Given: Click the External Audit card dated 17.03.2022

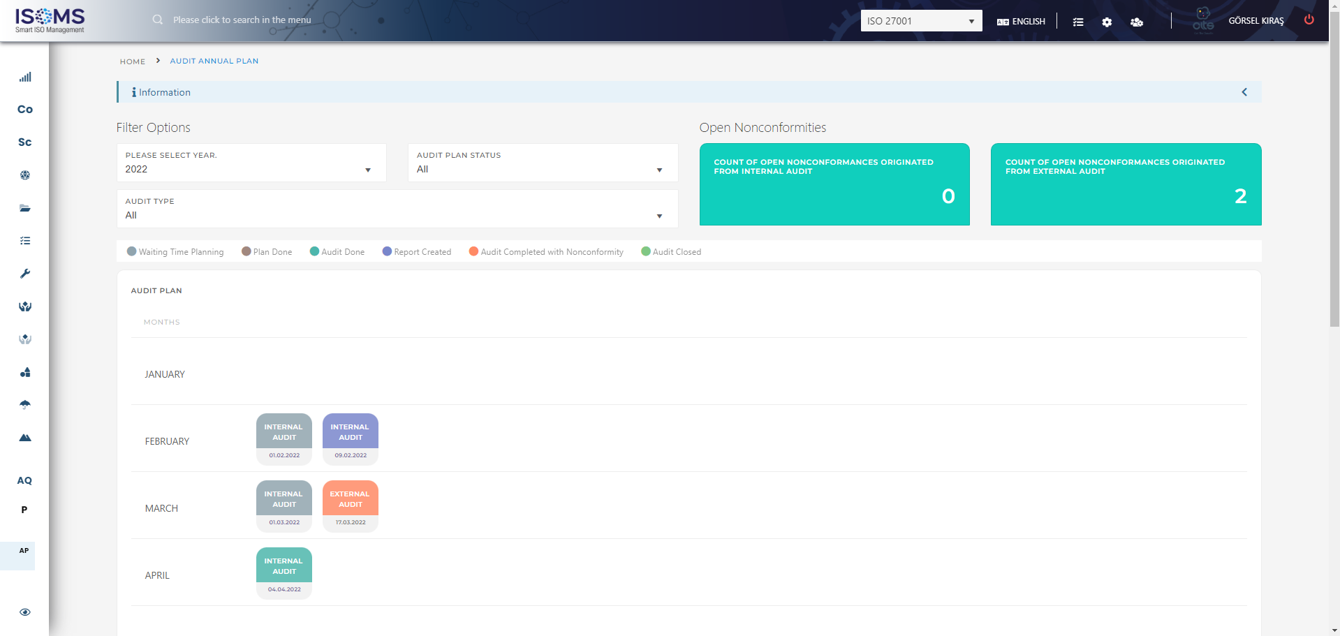Looking at the screenshot, I should [350, 504].
